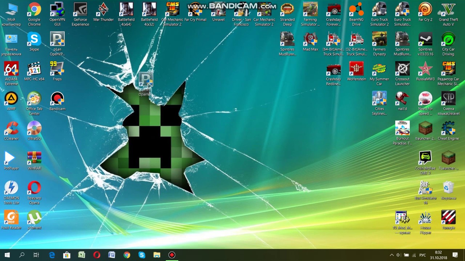Image resolution: width=465 pixels, height=261 pixels.
Task: Open the Google Chrome desktop shortcut
Action: [x=34, y=14]
